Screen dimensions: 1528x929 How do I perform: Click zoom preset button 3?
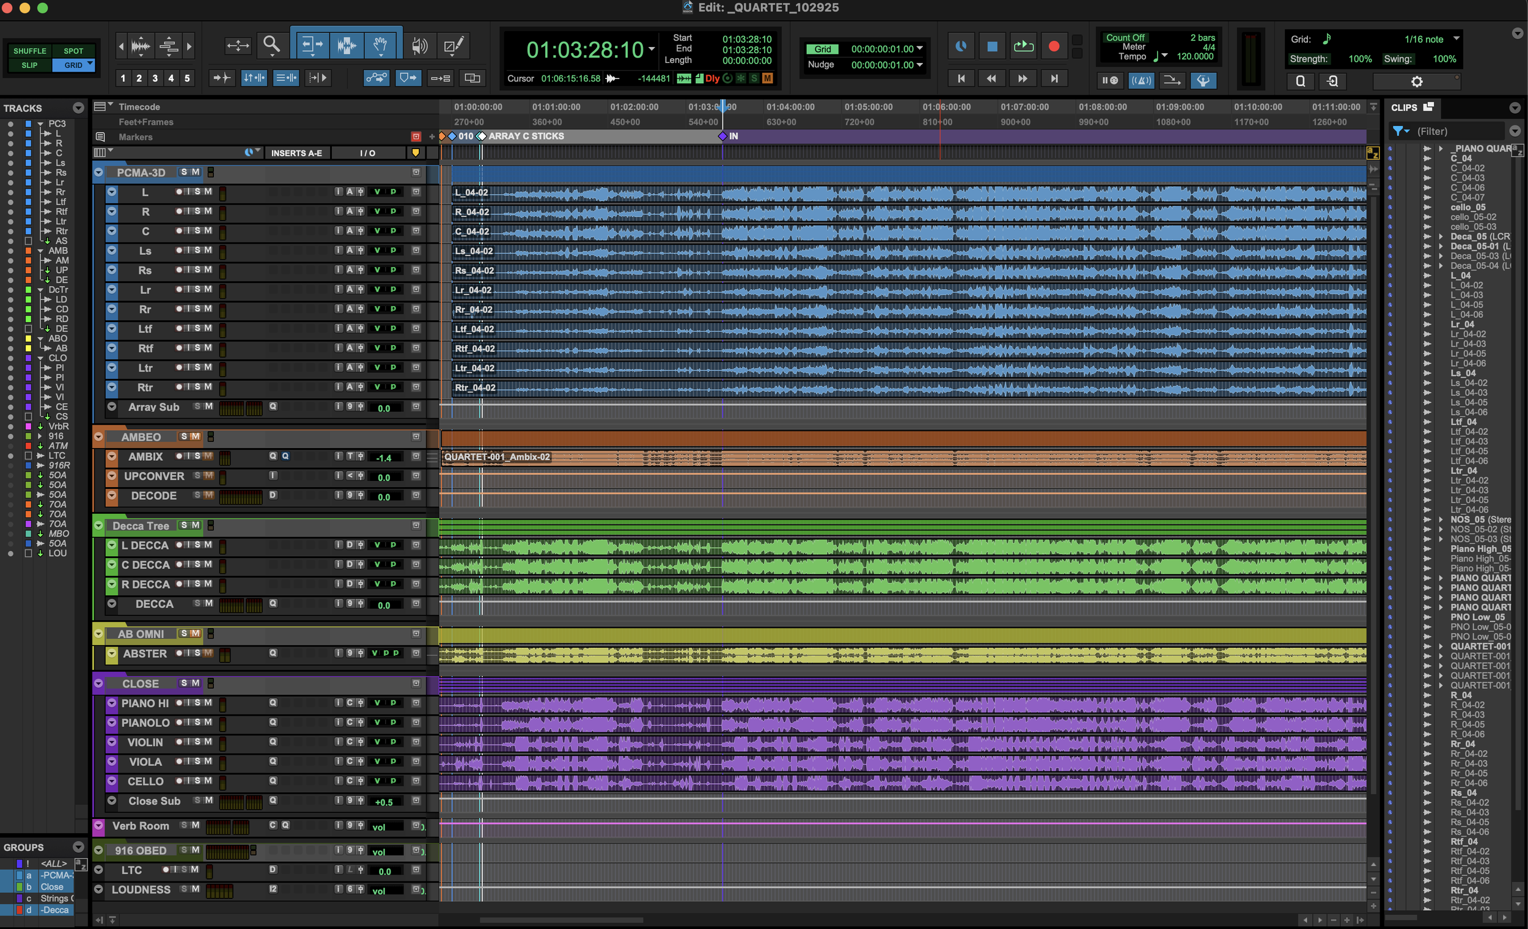pyautogui.click(x=155, y=78)
